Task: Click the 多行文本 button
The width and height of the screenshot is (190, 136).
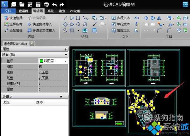Action: click(121, 18)
